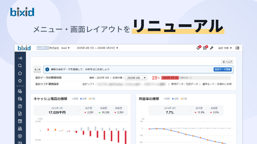Click the notification bell icon
This screenshot has height=144, width=257.
click(198, 48)
